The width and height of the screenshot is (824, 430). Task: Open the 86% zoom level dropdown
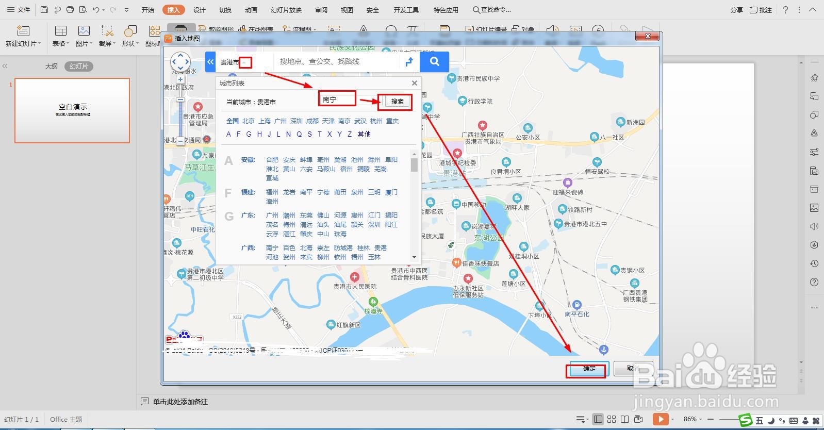coord(693,419)
